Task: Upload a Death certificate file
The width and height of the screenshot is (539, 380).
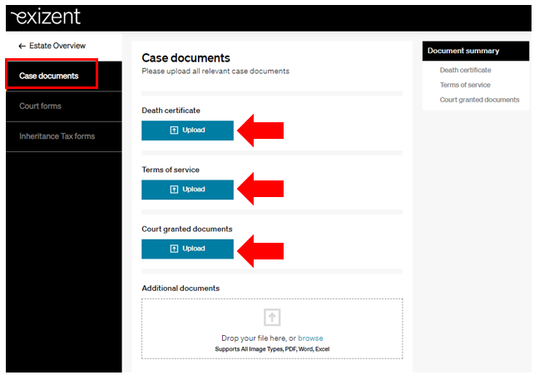Action: point(187,131)
